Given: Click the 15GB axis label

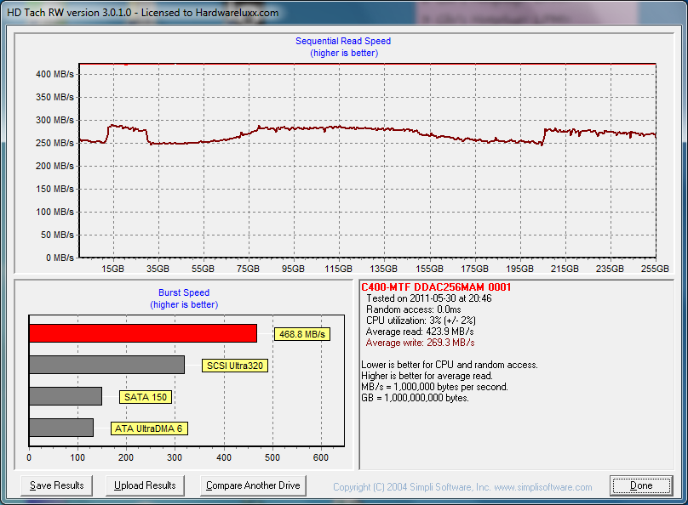Looking at the screenshot, I should click(112, 269).
